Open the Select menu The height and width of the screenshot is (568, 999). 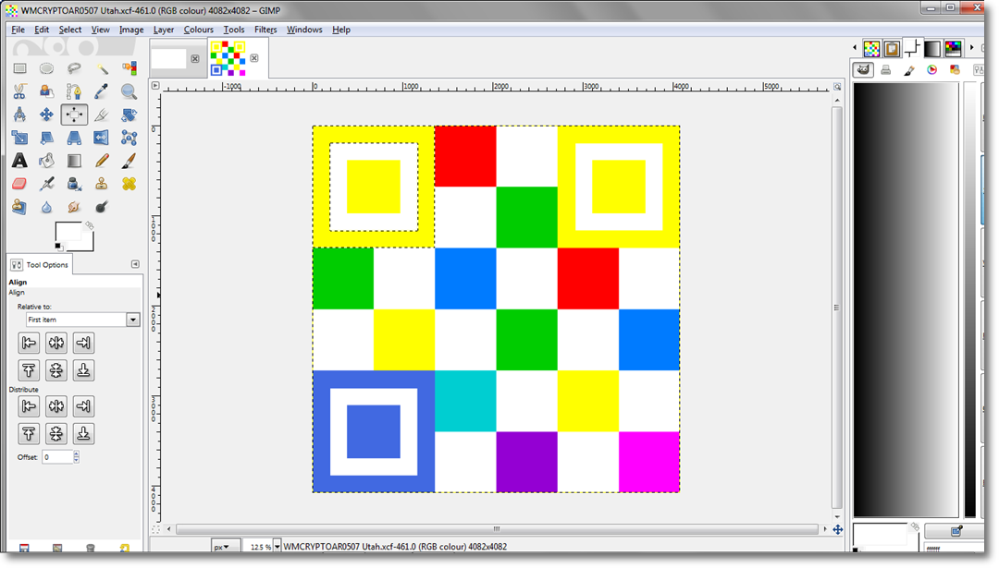pyautogui.click(x=70, y=30)
